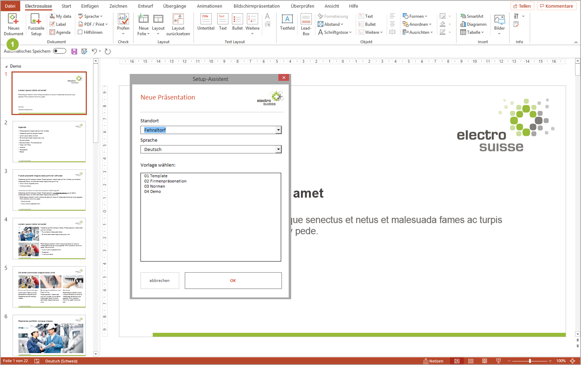Expand the Anordnen menu

417,24
